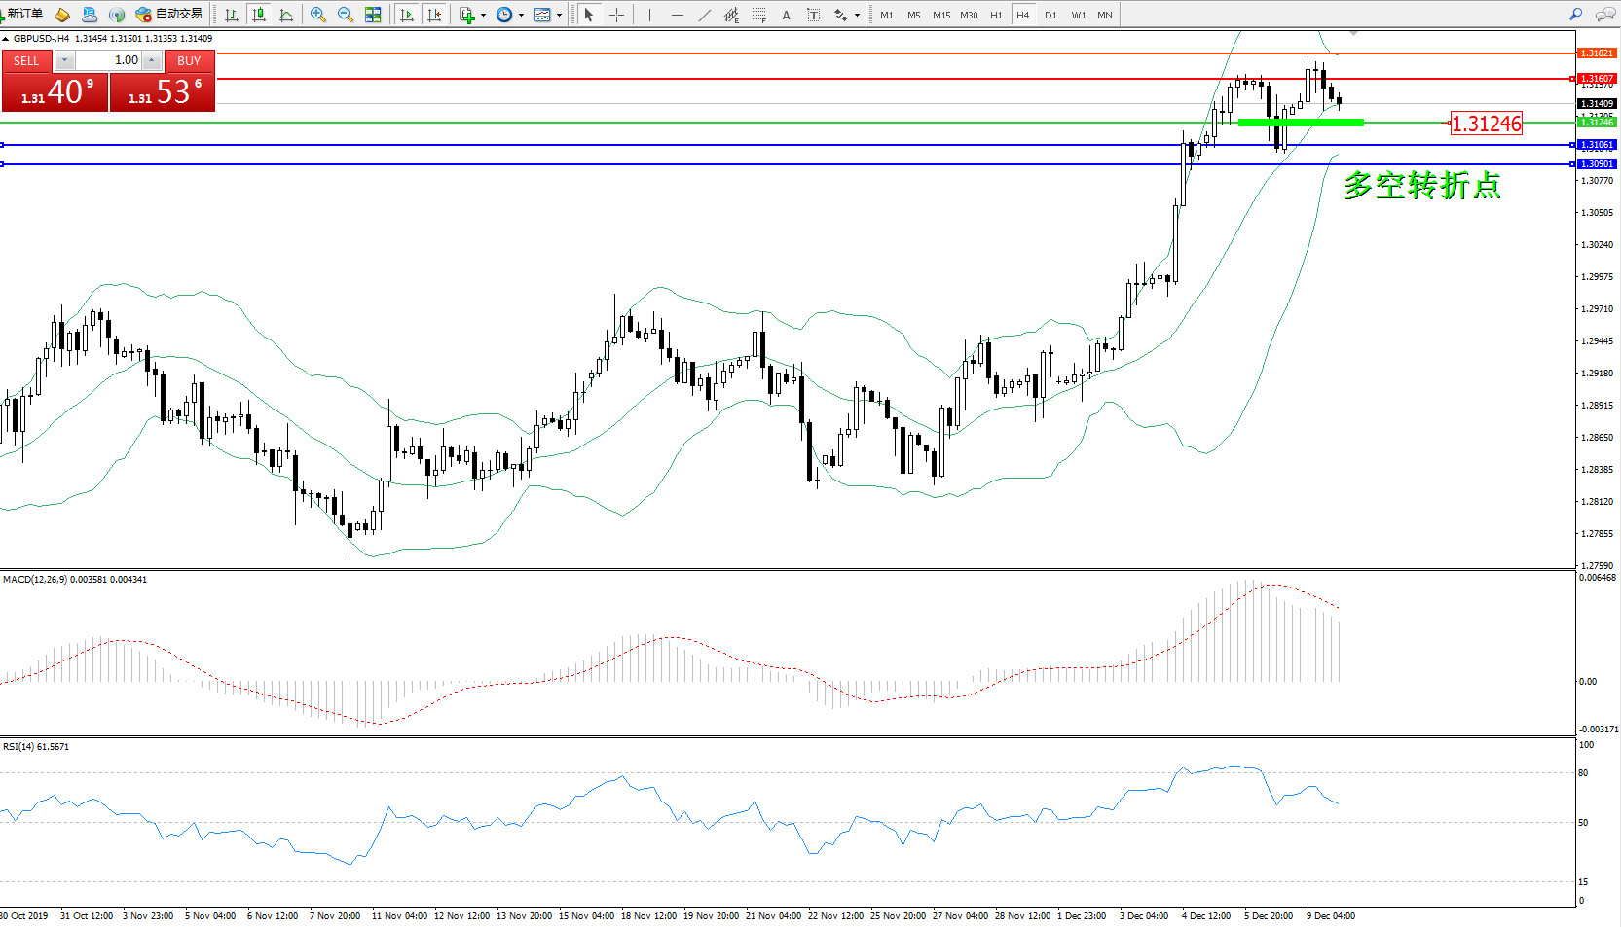Expand the chart templates dropdown
The height and width of the screenshot is (927, 1621).
[559, 15]
